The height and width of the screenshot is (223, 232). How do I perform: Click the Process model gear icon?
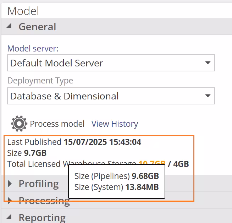point(19,124)
